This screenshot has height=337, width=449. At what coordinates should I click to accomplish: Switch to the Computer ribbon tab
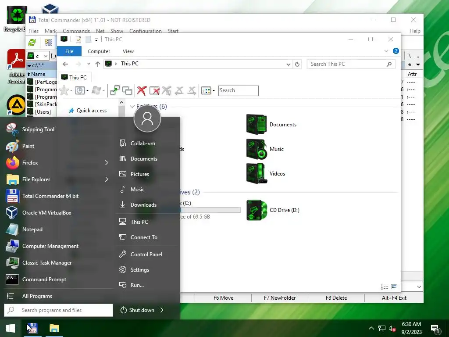click(x=99, y=51)
